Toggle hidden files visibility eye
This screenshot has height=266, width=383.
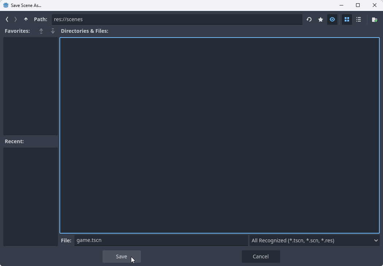pyautogui.click(x=332, y=19)
